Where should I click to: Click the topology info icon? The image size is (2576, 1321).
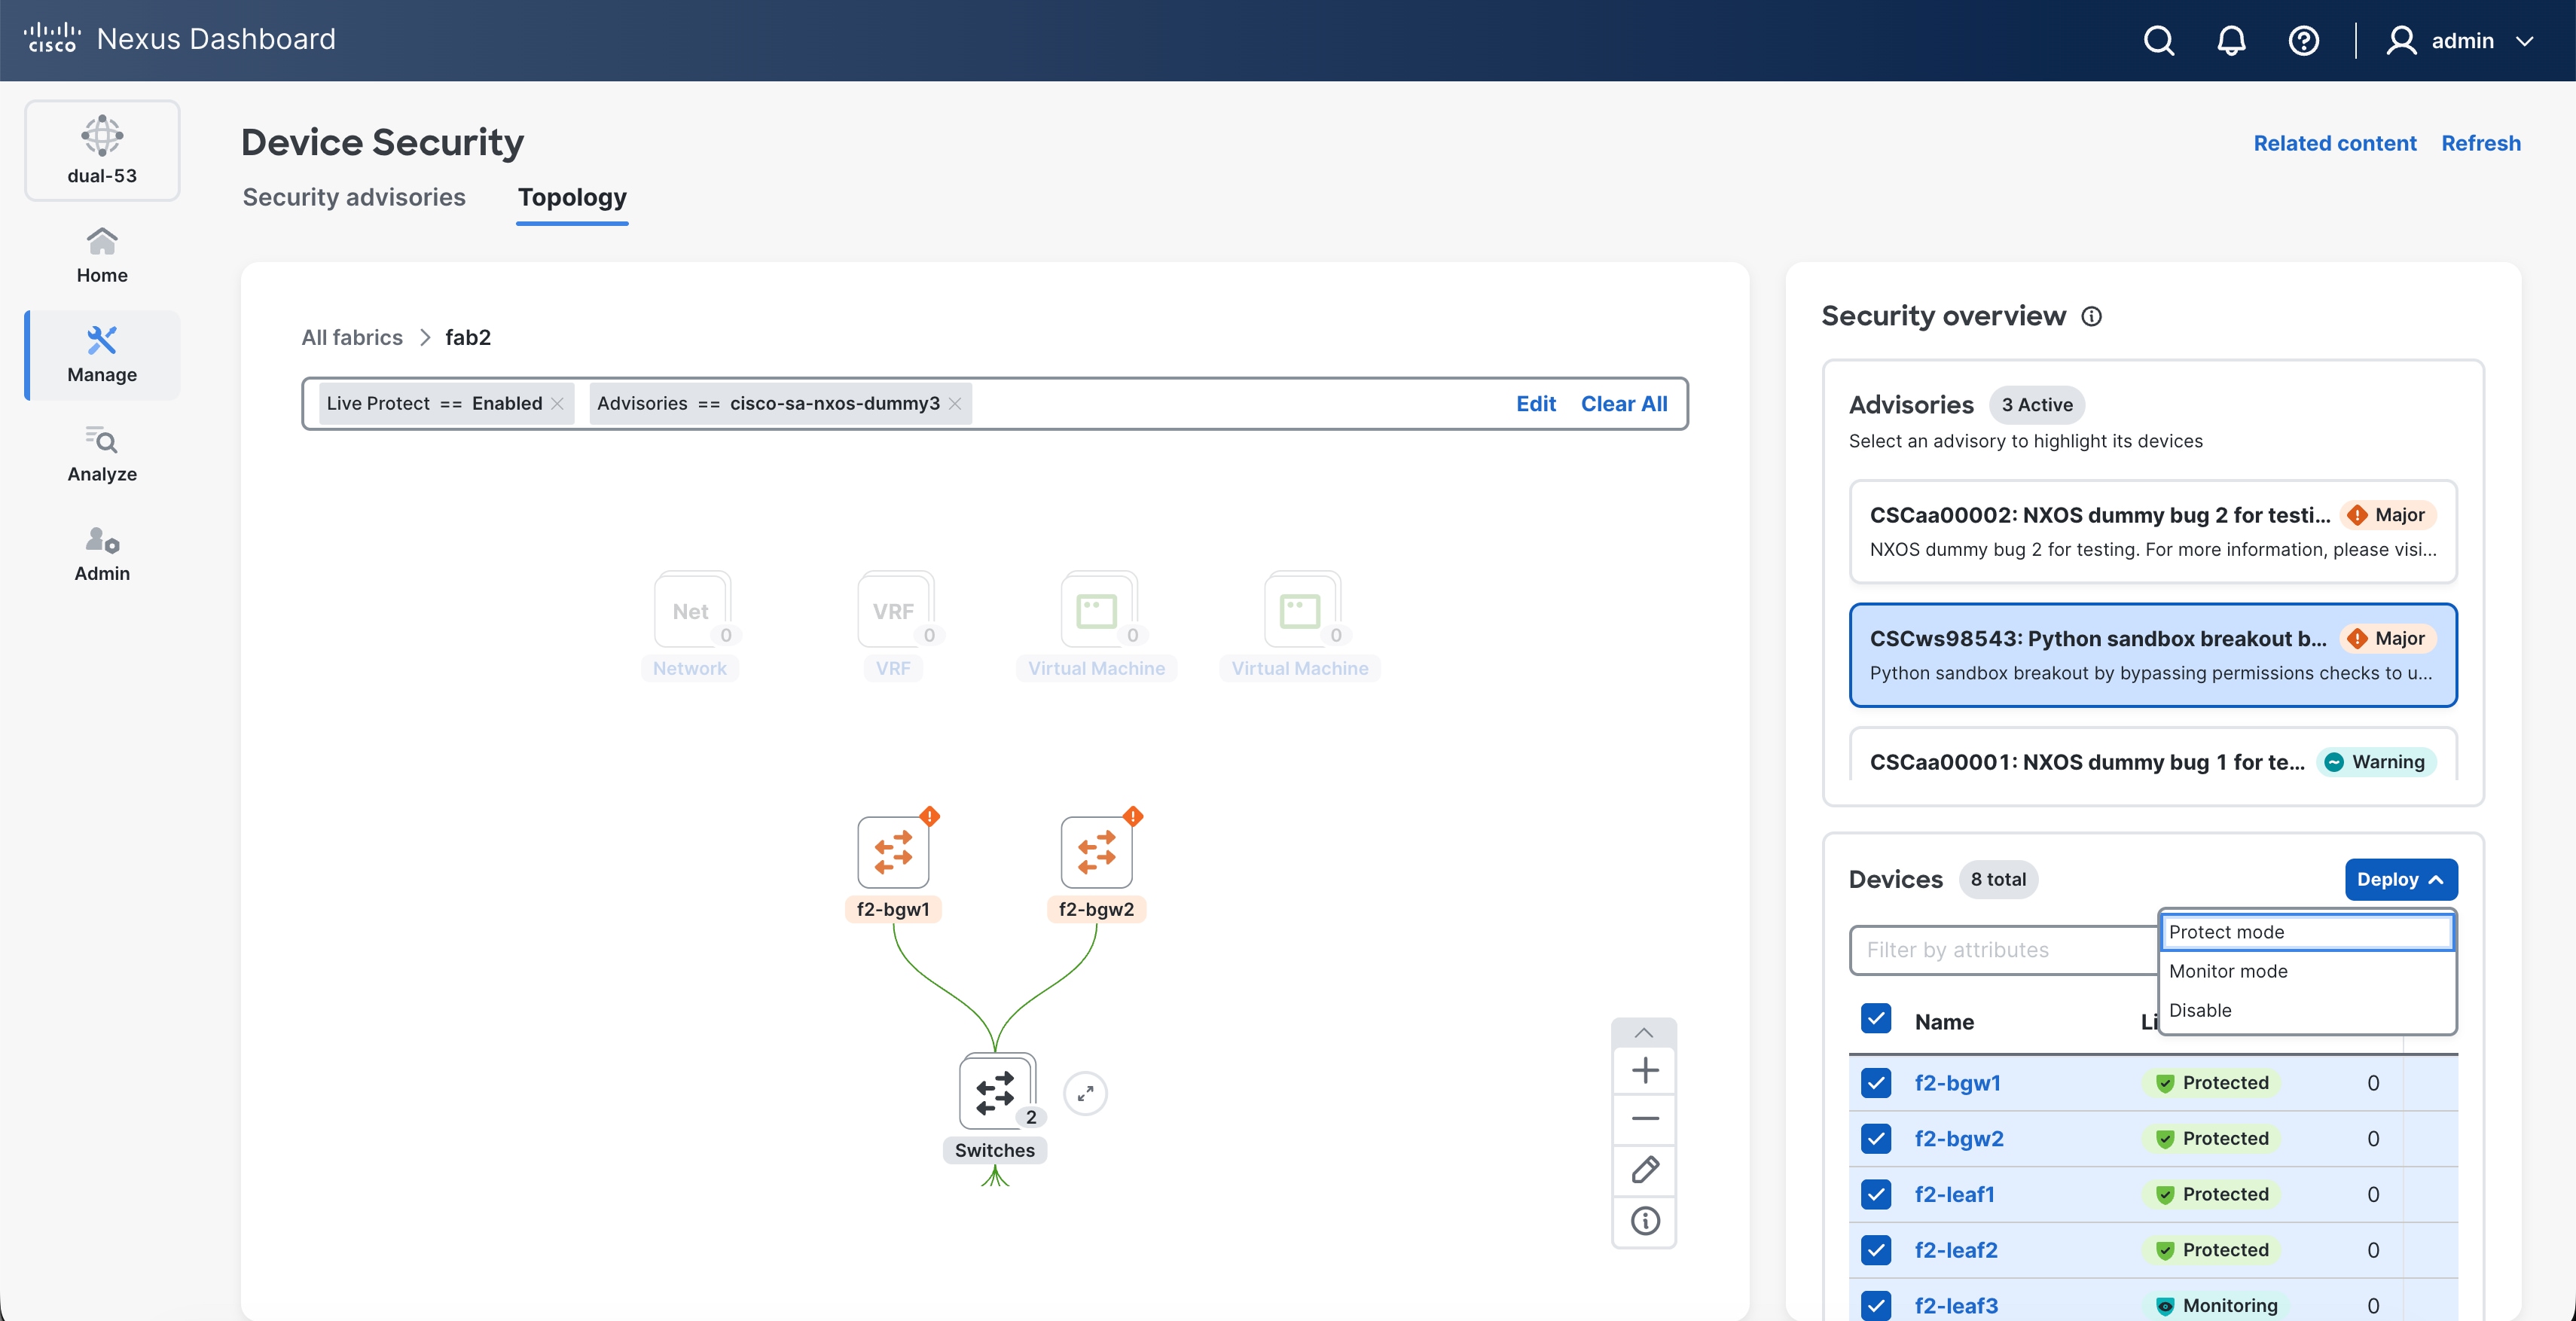1644,1221
